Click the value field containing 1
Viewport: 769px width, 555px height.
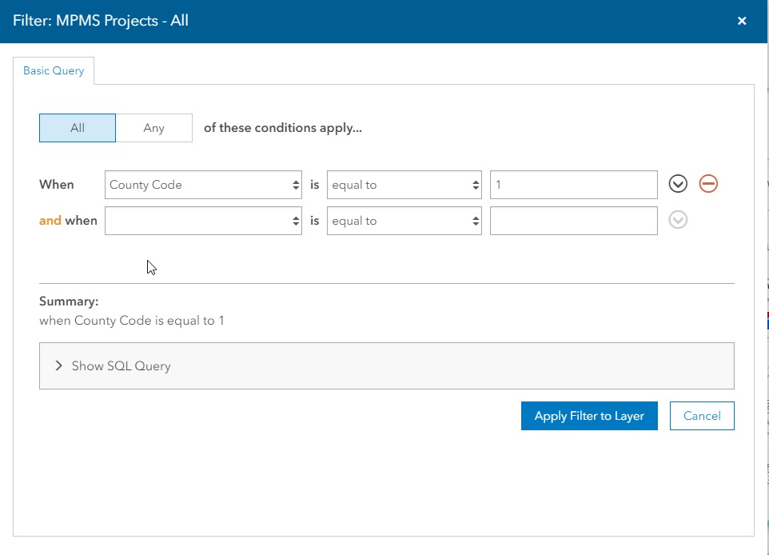click(x=573, y=185)
